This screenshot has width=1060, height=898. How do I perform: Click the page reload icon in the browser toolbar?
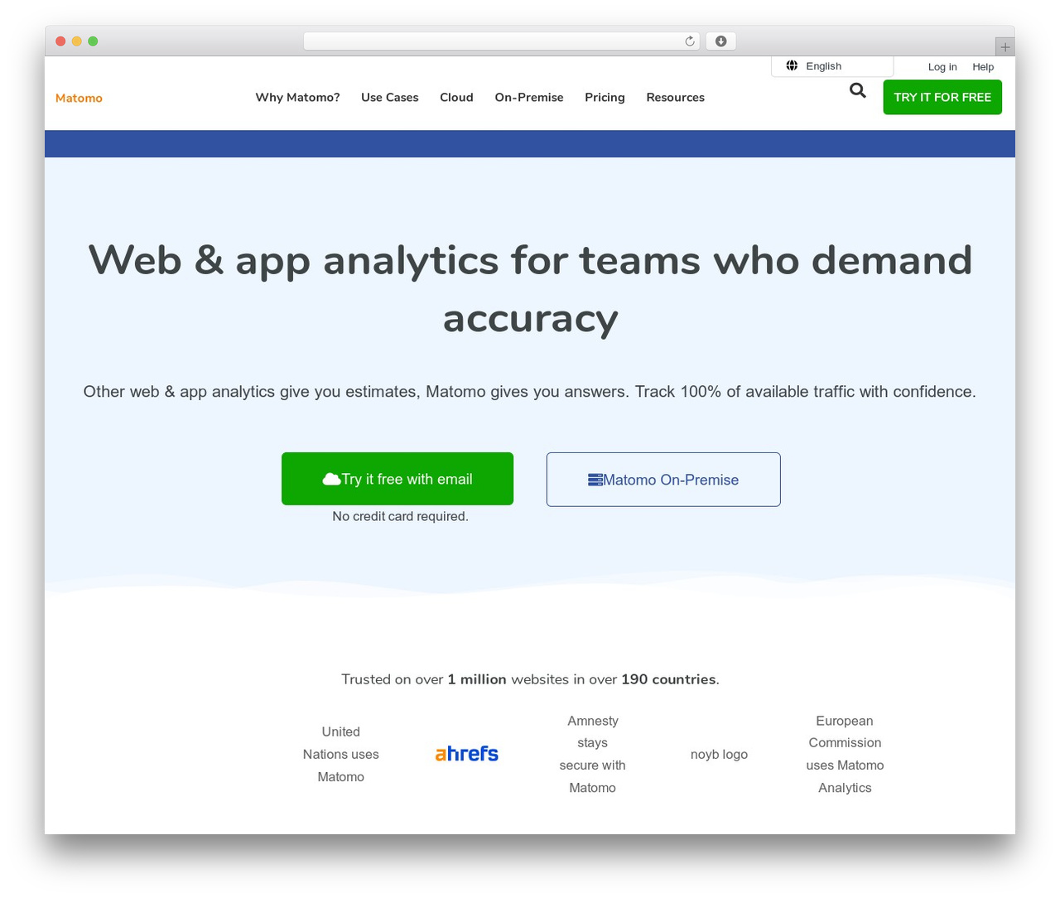688,41
